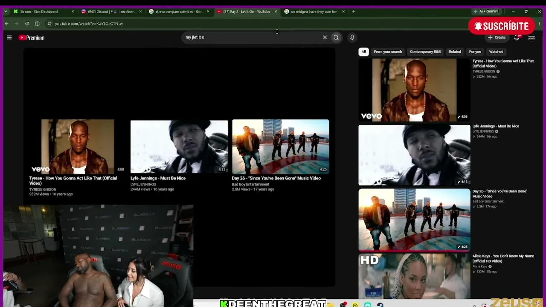Reload the YouTube page
Screen dimensions: 546x307
pos(27,23)
